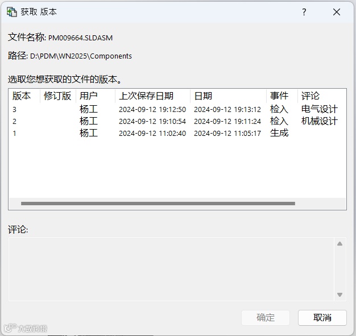Click the horizontal scrollbar of version list
The image size is (356, 336).
pyautogui.click(x=158, y=204)
